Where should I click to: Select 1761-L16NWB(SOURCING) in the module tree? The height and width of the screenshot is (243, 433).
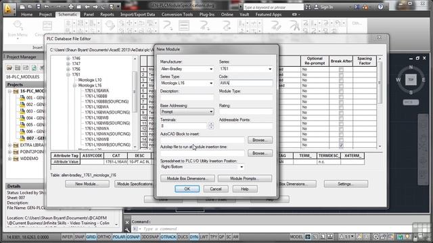click(108, 144)
